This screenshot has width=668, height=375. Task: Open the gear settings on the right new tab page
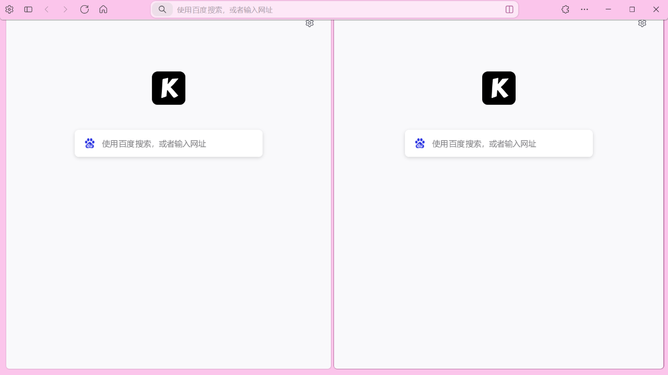(642, 23)
